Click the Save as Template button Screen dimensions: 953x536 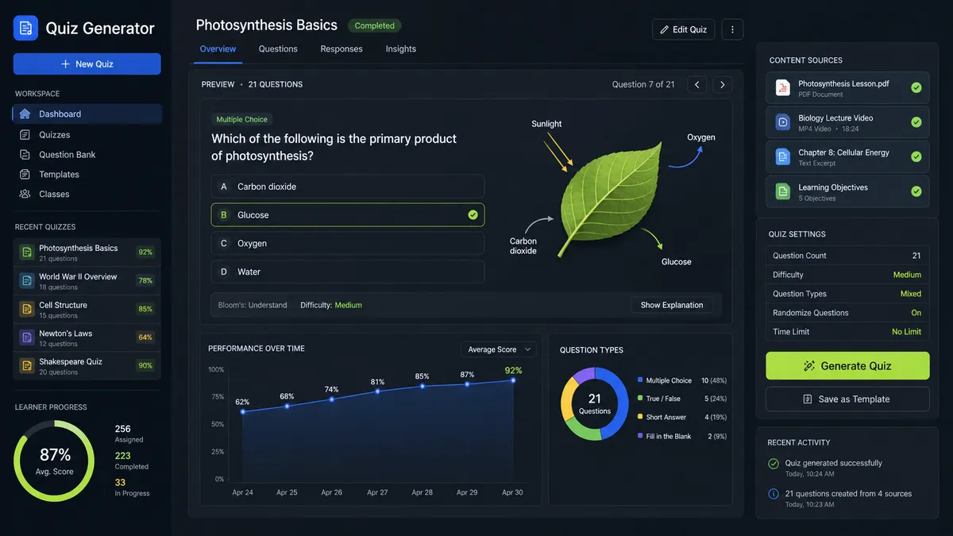(x=847, y=399)
